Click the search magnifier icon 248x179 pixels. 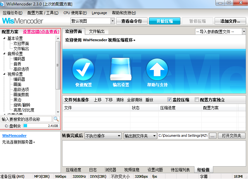[56, 119]
